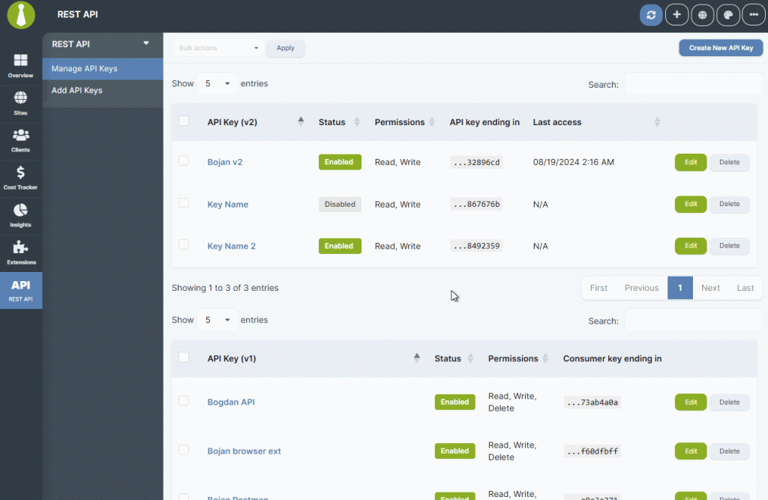This screenshot has width=768, height=500.
Task: Click the blue refresh icon in the header
Action: click(650, 14)
